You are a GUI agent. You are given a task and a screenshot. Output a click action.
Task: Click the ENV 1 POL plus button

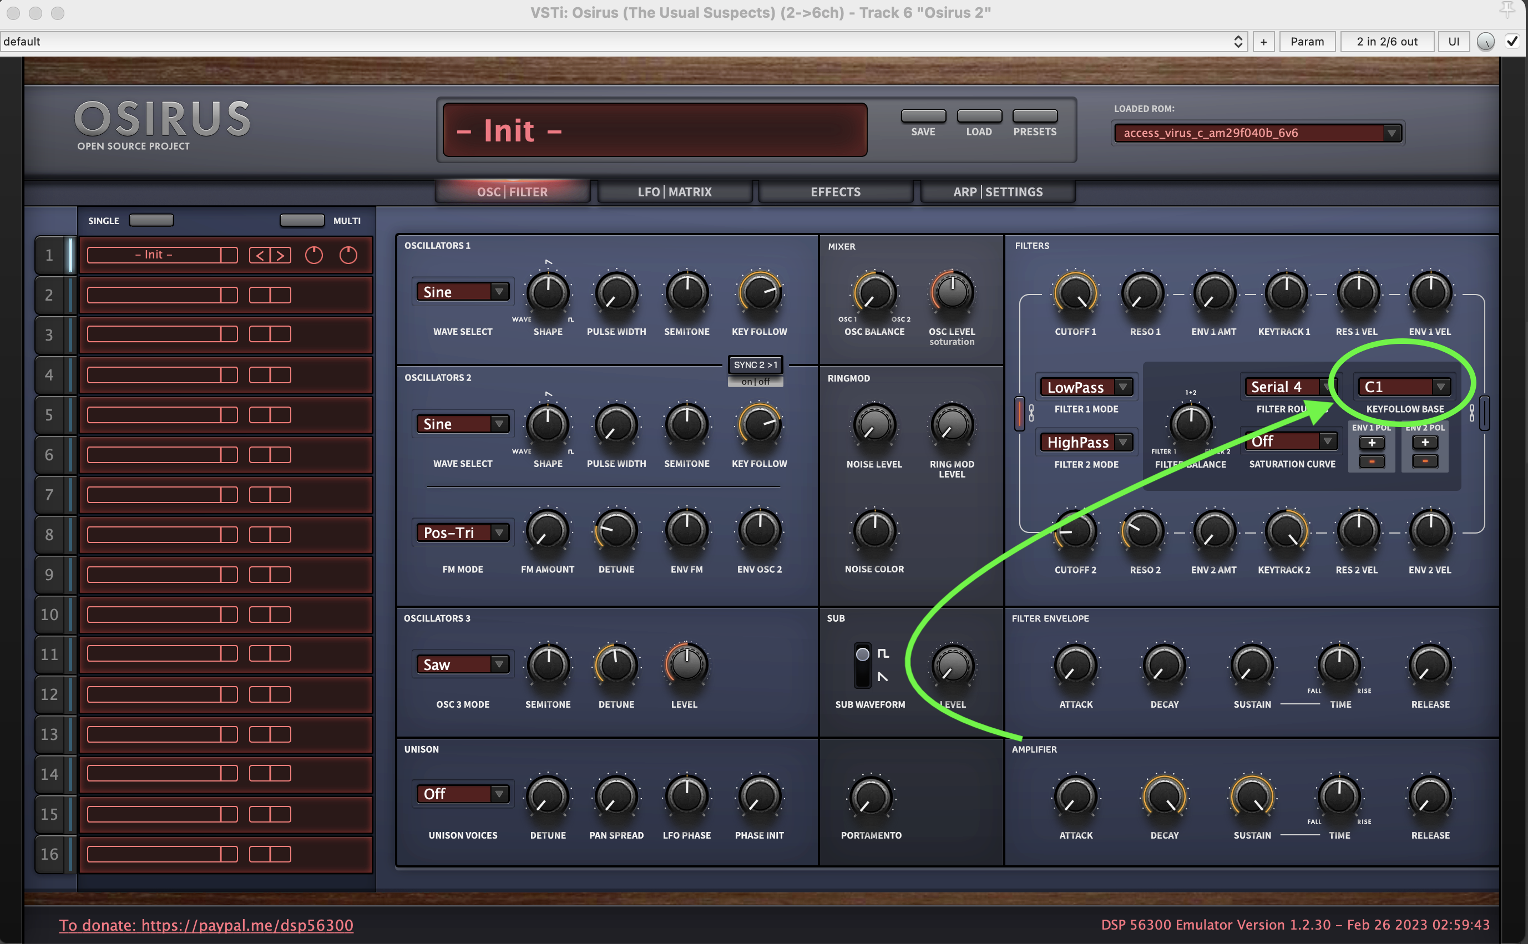[1372, 443]
